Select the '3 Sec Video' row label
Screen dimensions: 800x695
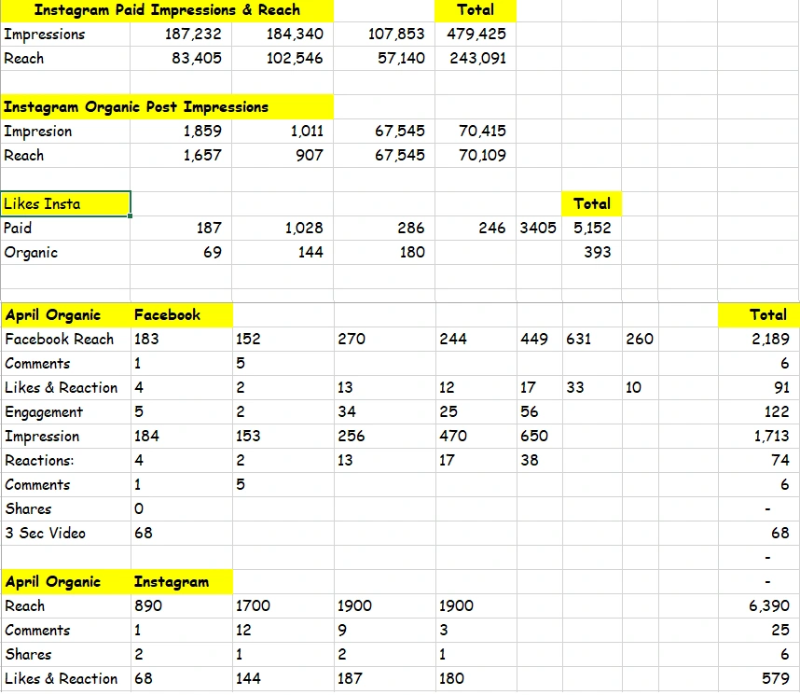point(66,533)
